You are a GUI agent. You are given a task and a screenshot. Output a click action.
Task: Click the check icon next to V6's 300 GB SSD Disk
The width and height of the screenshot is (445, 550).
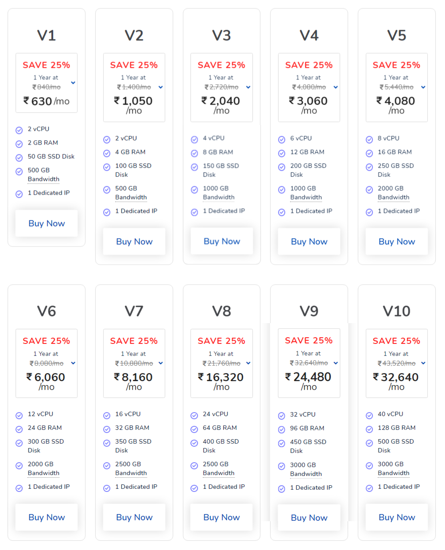19,443
